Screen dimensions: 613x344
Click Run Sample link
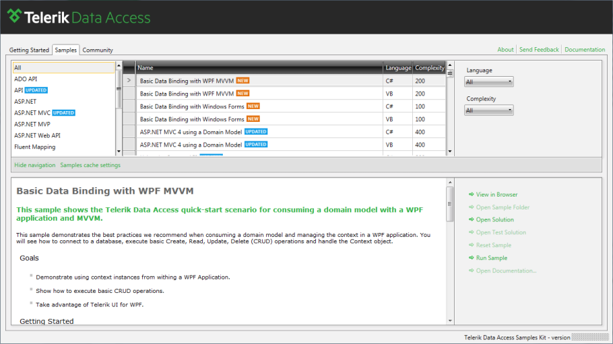tap(492, 258)
